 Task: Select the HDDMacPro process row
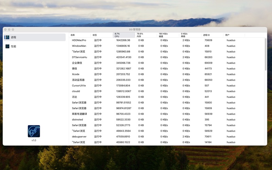167,40
